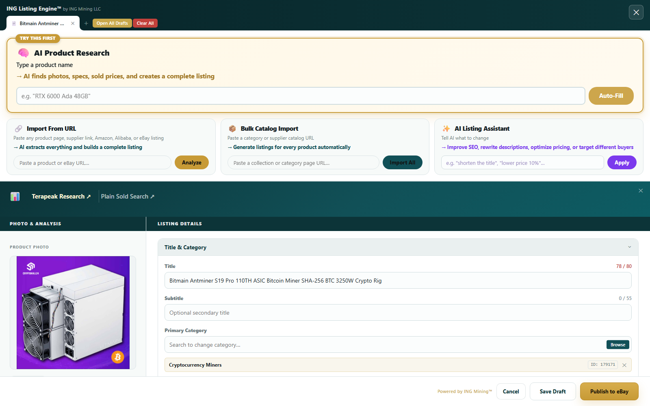Save the listing as draft
Screen dimensions: 650x406
(x=553, y=391)
